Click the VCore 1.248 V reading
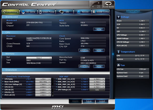Image resolution: width=153 pixels, height=110 pixels. (133, 21)
